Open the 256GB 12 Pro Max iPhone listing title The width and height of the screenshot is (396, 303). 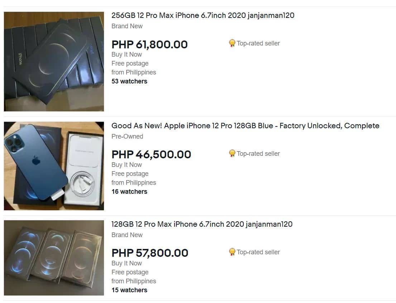(x=203, y=15)
